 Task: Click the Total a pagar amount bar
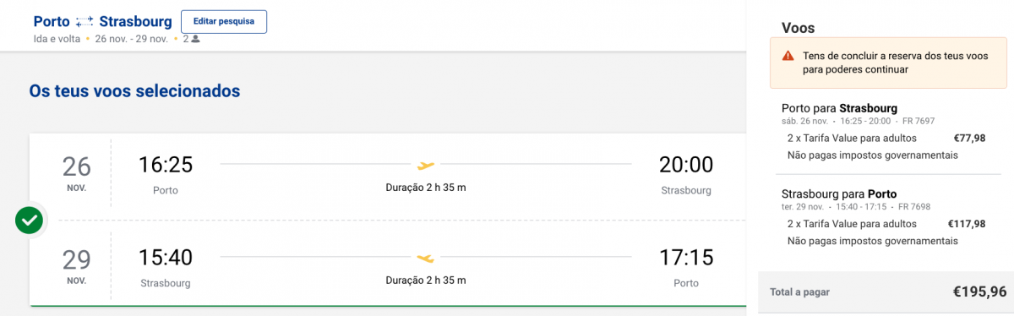coord(886,292)
